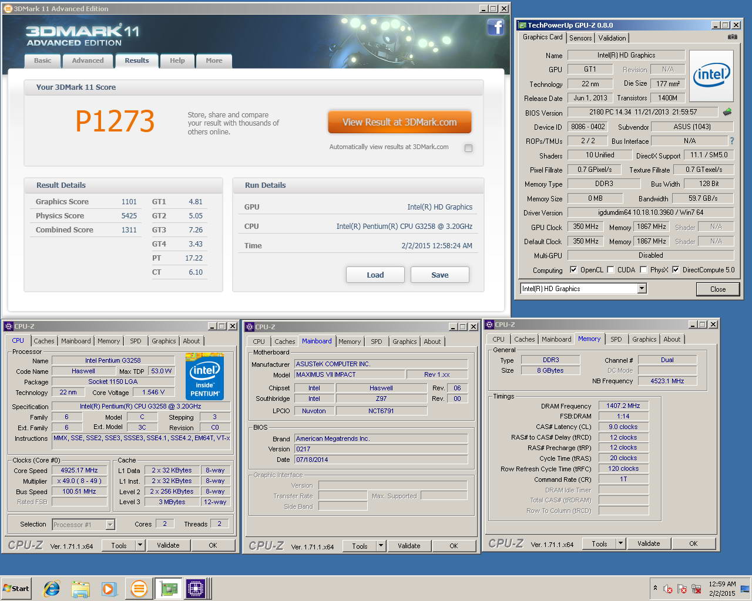Show hidden tray icons arrow

pos(655,588)
